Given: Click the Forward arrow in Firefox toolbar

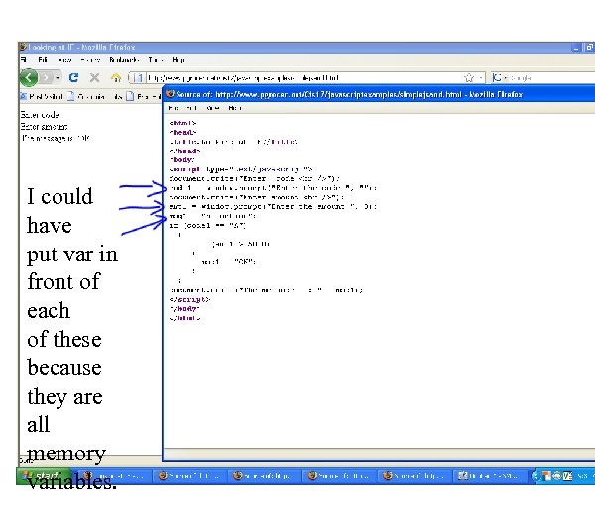Looking at the screenshot, I should tap(46, 77).
